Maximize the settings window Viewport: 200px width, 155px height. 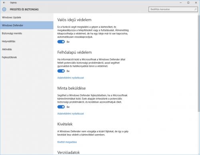click(x=188, y=2)
